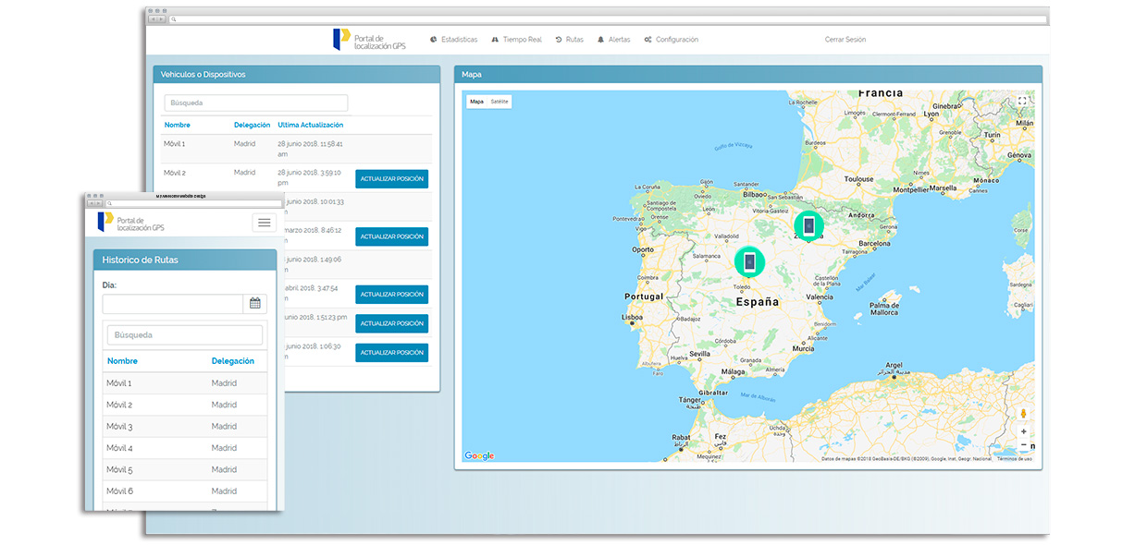Screen dimensions: 1135x545
Task: Select the Móvil 1 row in the vehicles table
Action: point(296,149)
